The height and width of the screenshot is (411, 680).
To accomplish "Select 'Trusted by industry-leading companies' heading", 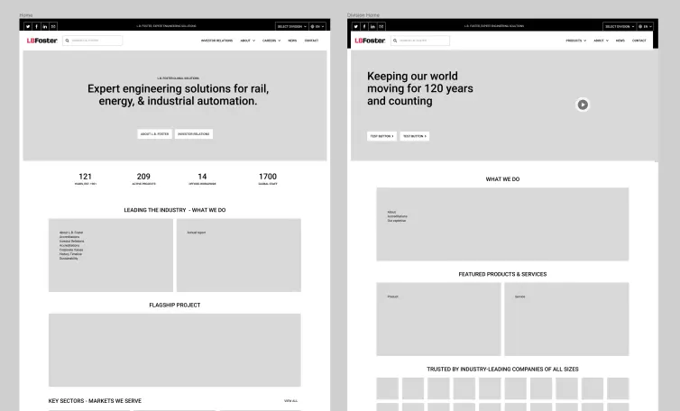I will pos(502,370).
